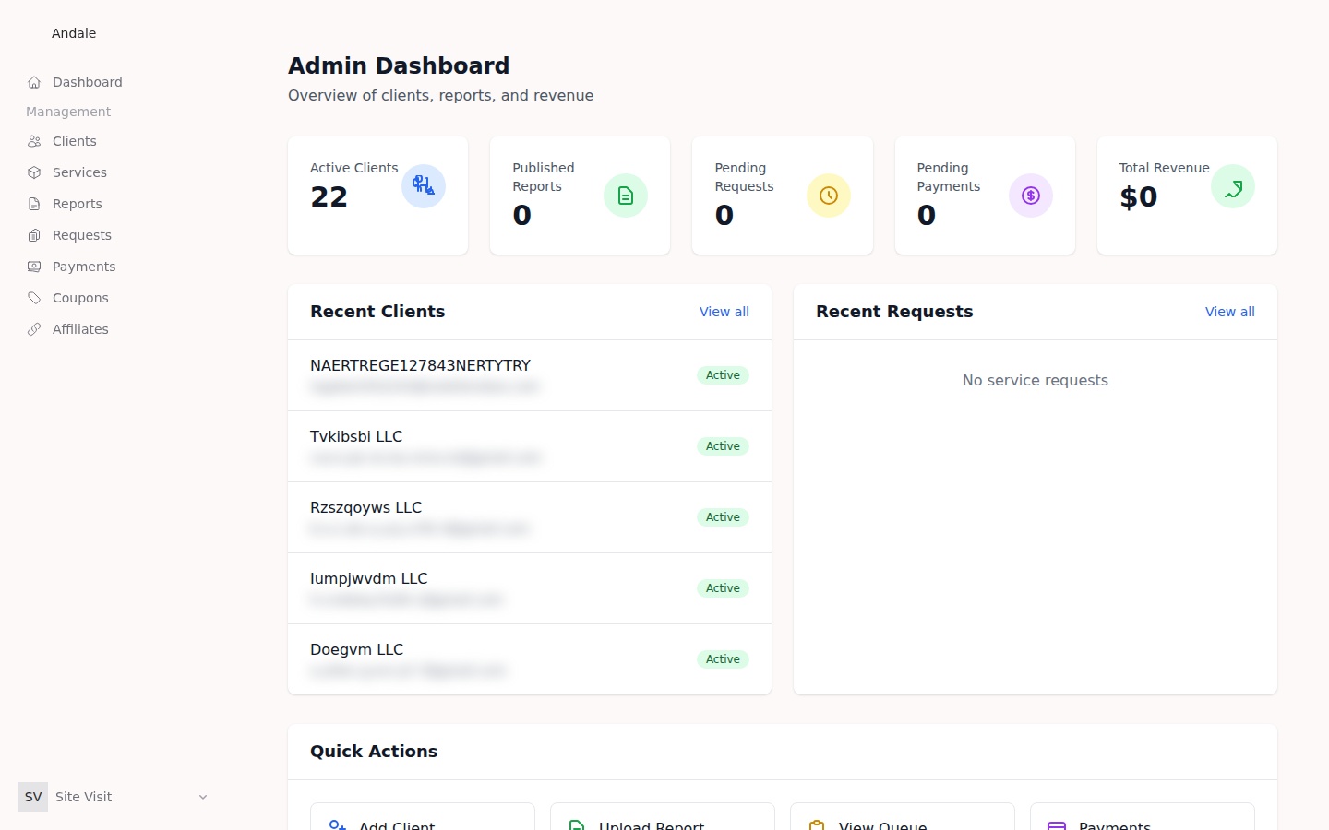Open the View Queue quick action

click(x=903, y=817)
